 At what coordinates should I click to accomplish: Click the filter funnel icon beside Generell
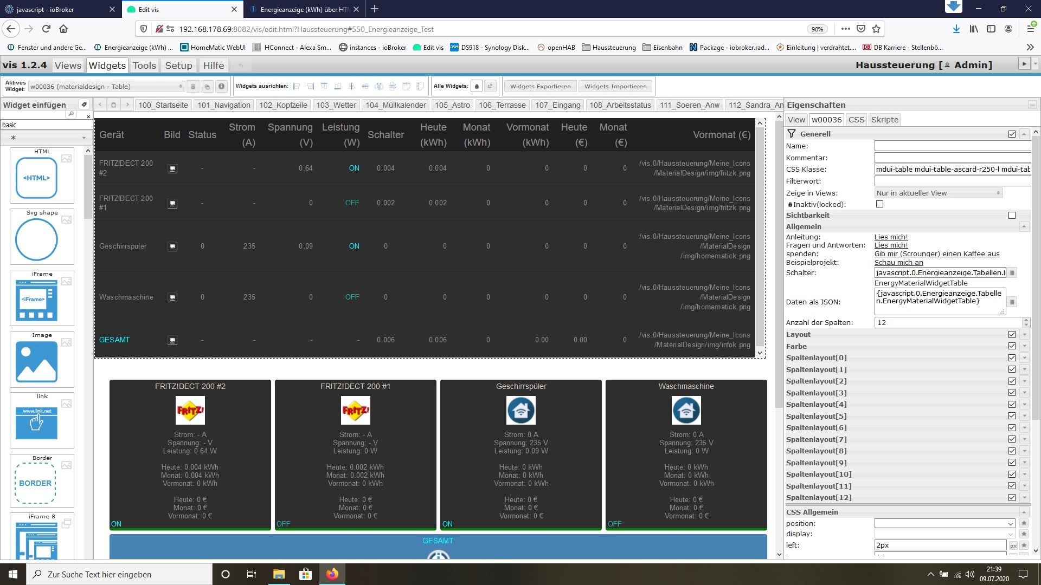pos(792,134)
